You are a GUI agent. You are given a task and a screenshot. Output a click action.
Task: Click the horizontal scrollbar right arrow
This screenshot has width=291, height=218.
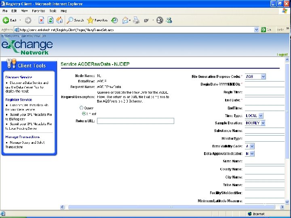click(282, 207)
